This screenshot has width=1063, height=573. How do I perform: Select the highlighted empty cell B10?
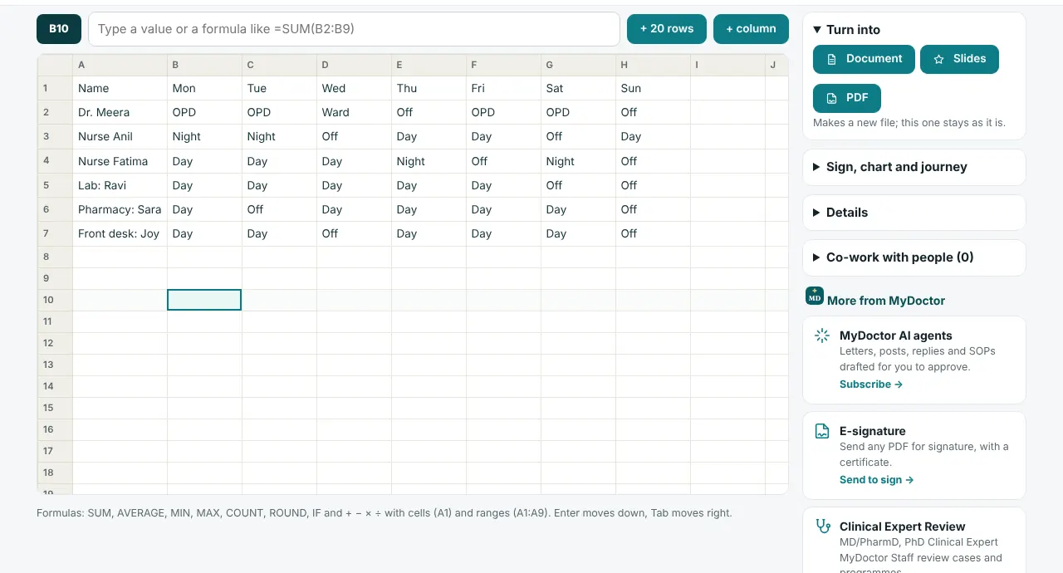[204, 300]
